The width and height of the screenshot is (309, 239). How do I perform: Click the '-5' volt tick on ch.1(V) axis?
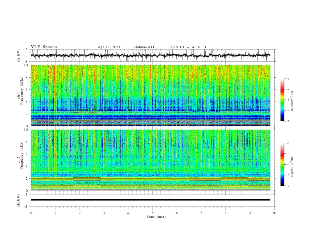click(x=27, y=62)
